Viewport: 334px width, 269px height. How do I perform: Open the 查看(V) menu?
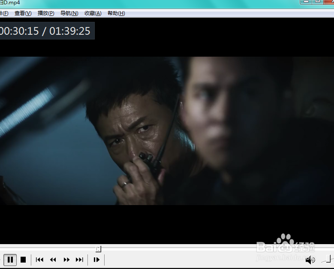(23, 13)
